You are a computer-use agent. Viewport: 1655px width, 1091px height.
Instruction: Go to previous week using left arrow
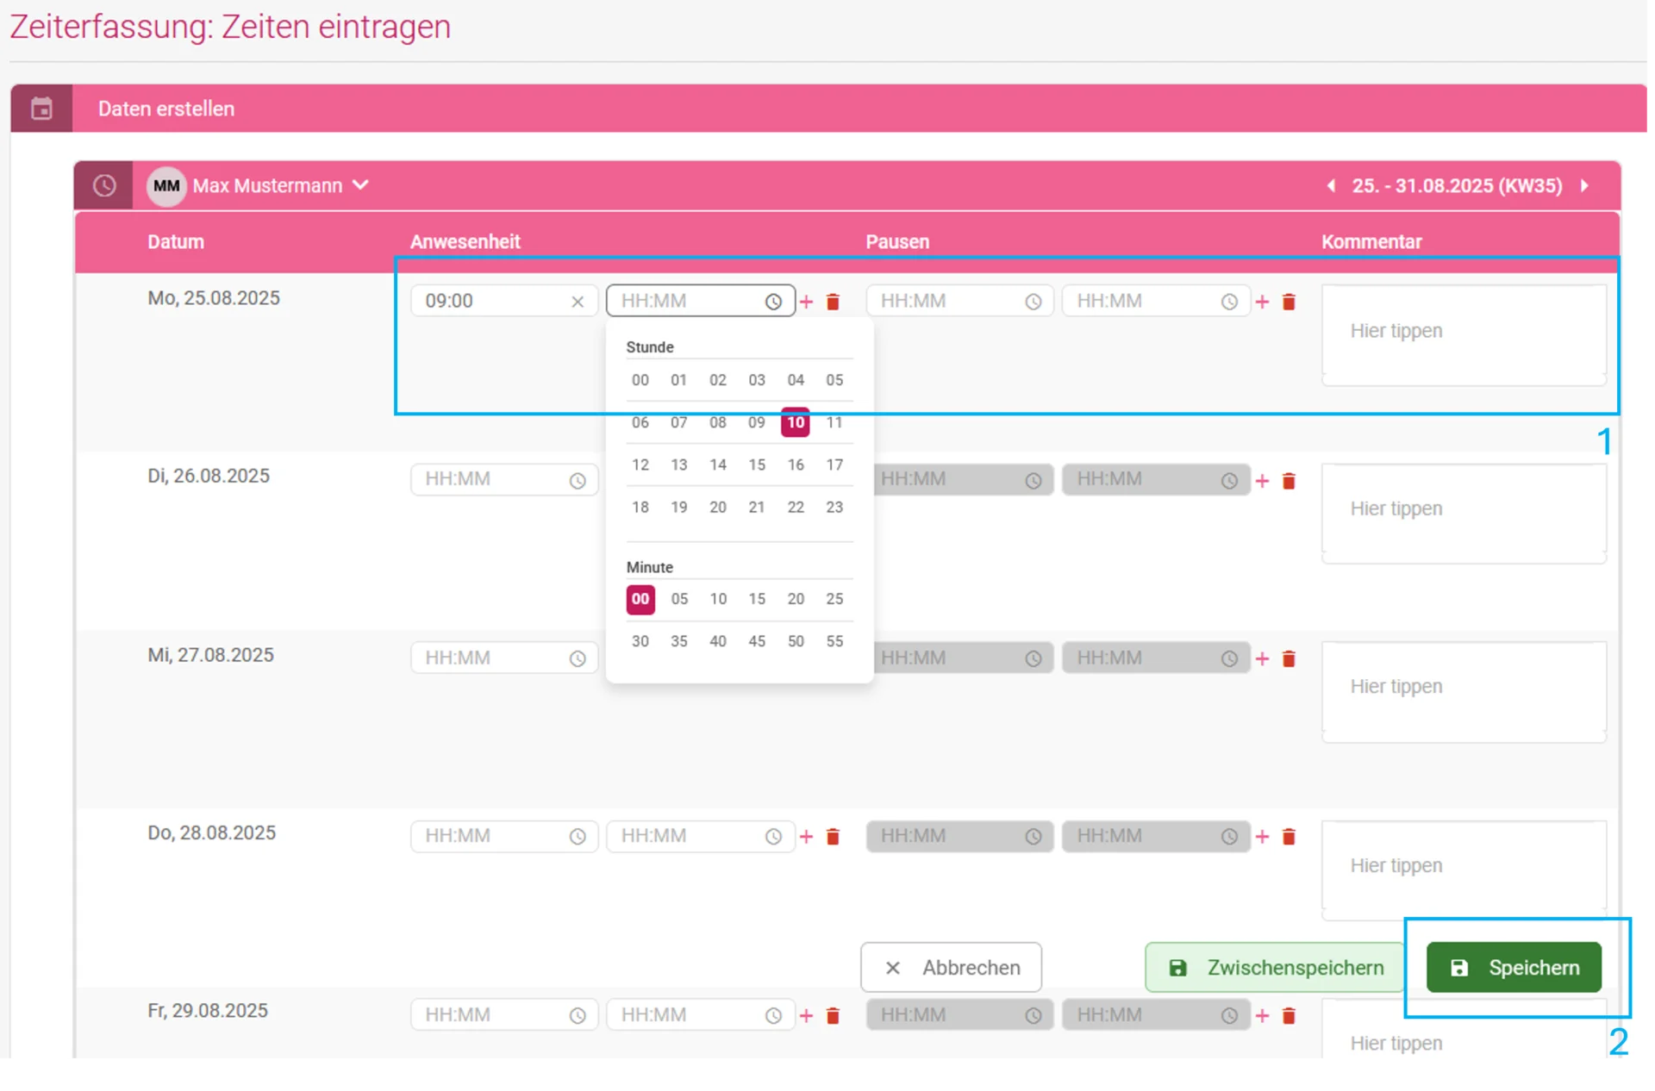point(1331,186)
